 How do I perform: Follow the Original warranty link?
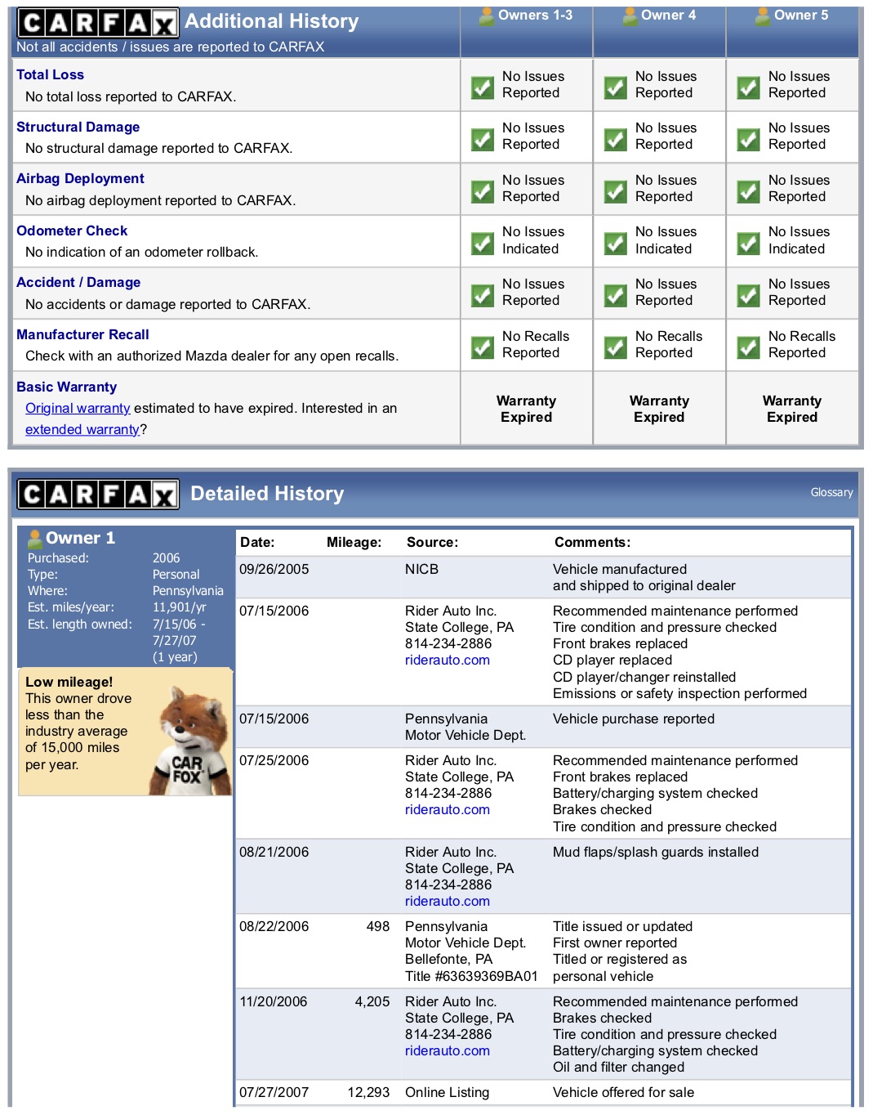point(78,408)
